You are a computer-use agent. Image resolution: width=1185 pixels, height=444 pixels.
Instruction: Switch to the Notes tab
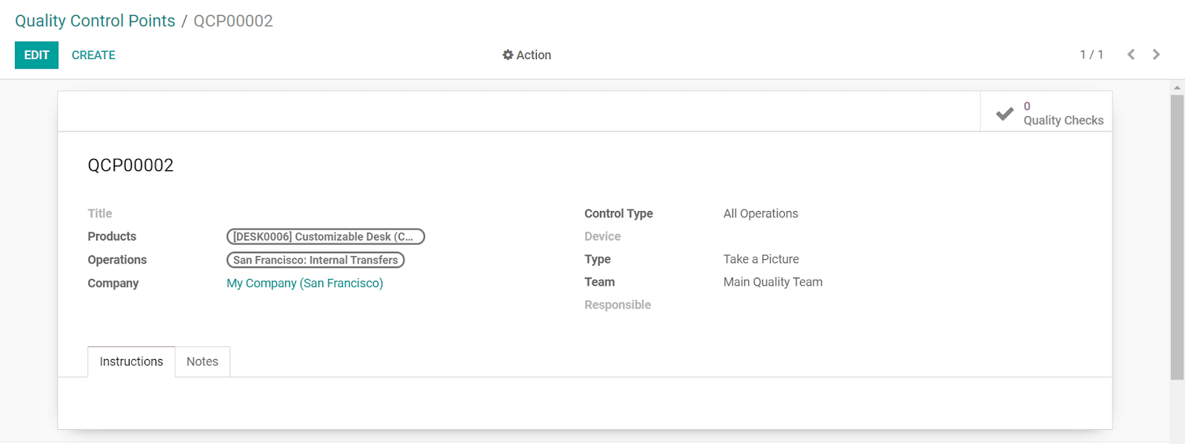(202, 362)
